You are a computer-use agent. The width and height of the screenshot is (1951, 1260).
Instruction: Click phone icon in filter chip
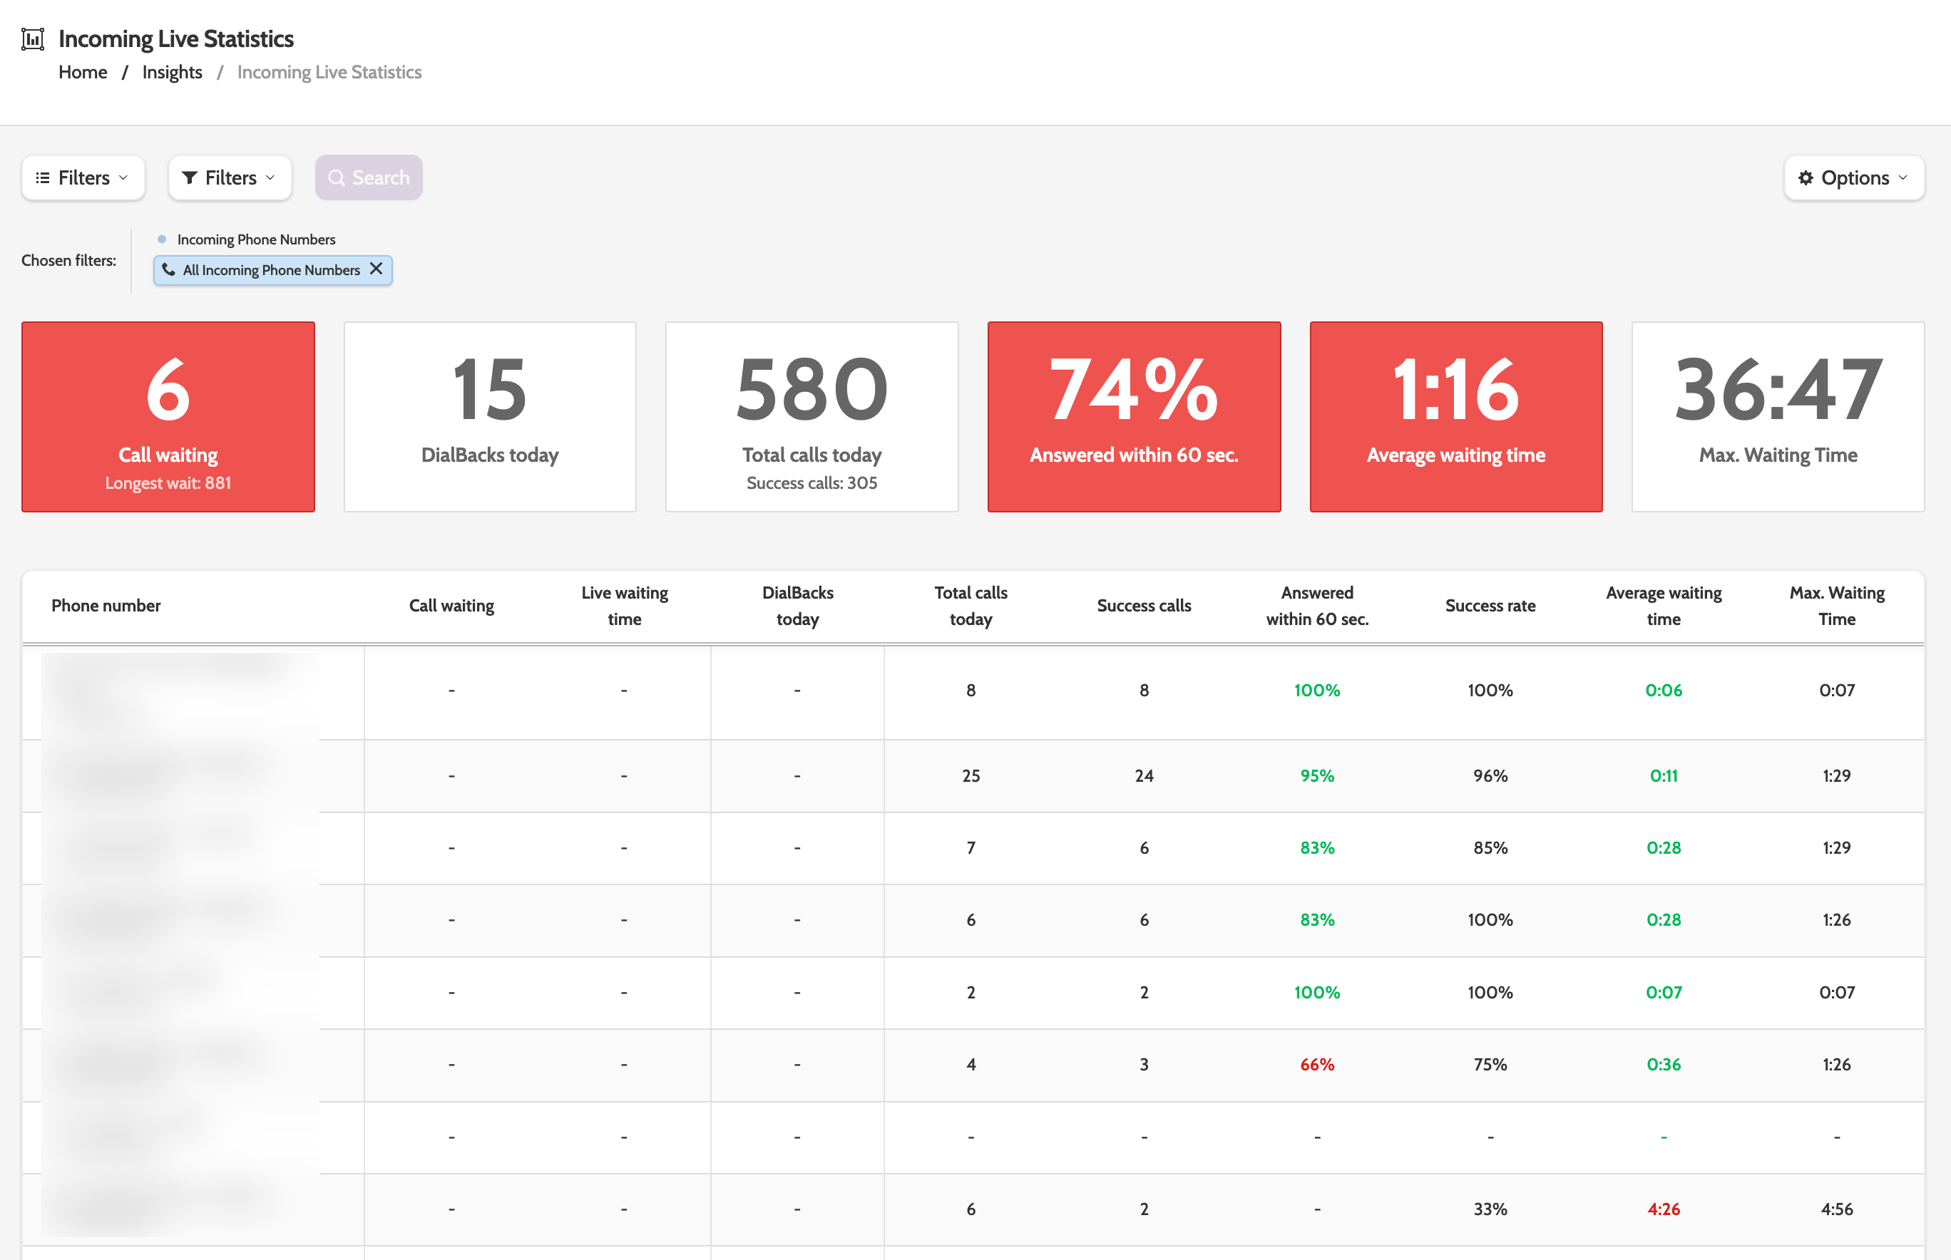169,269
